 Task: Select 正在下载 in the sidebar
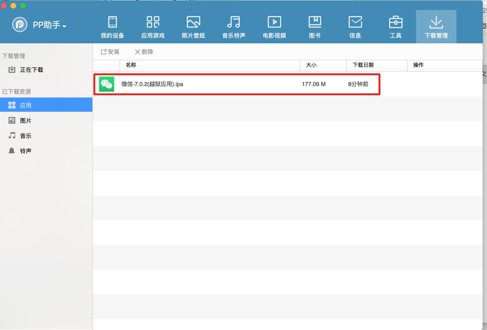click(46, 70)
